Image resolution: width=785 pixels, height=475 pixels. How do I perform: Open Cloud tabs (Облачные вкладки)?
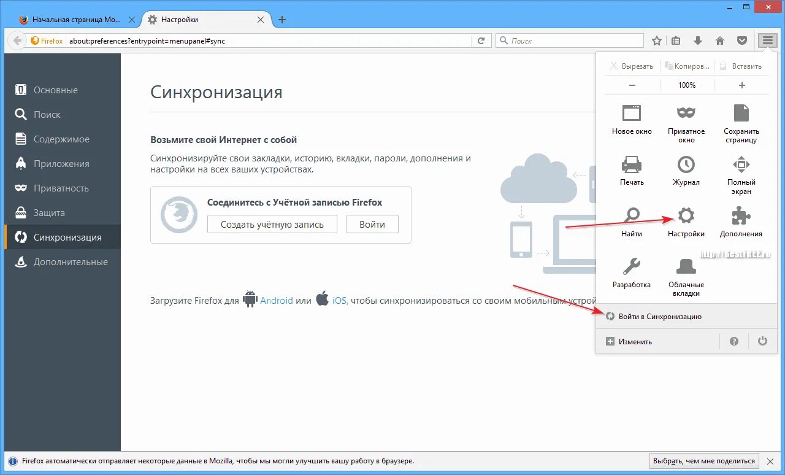[x=686, y=277]
